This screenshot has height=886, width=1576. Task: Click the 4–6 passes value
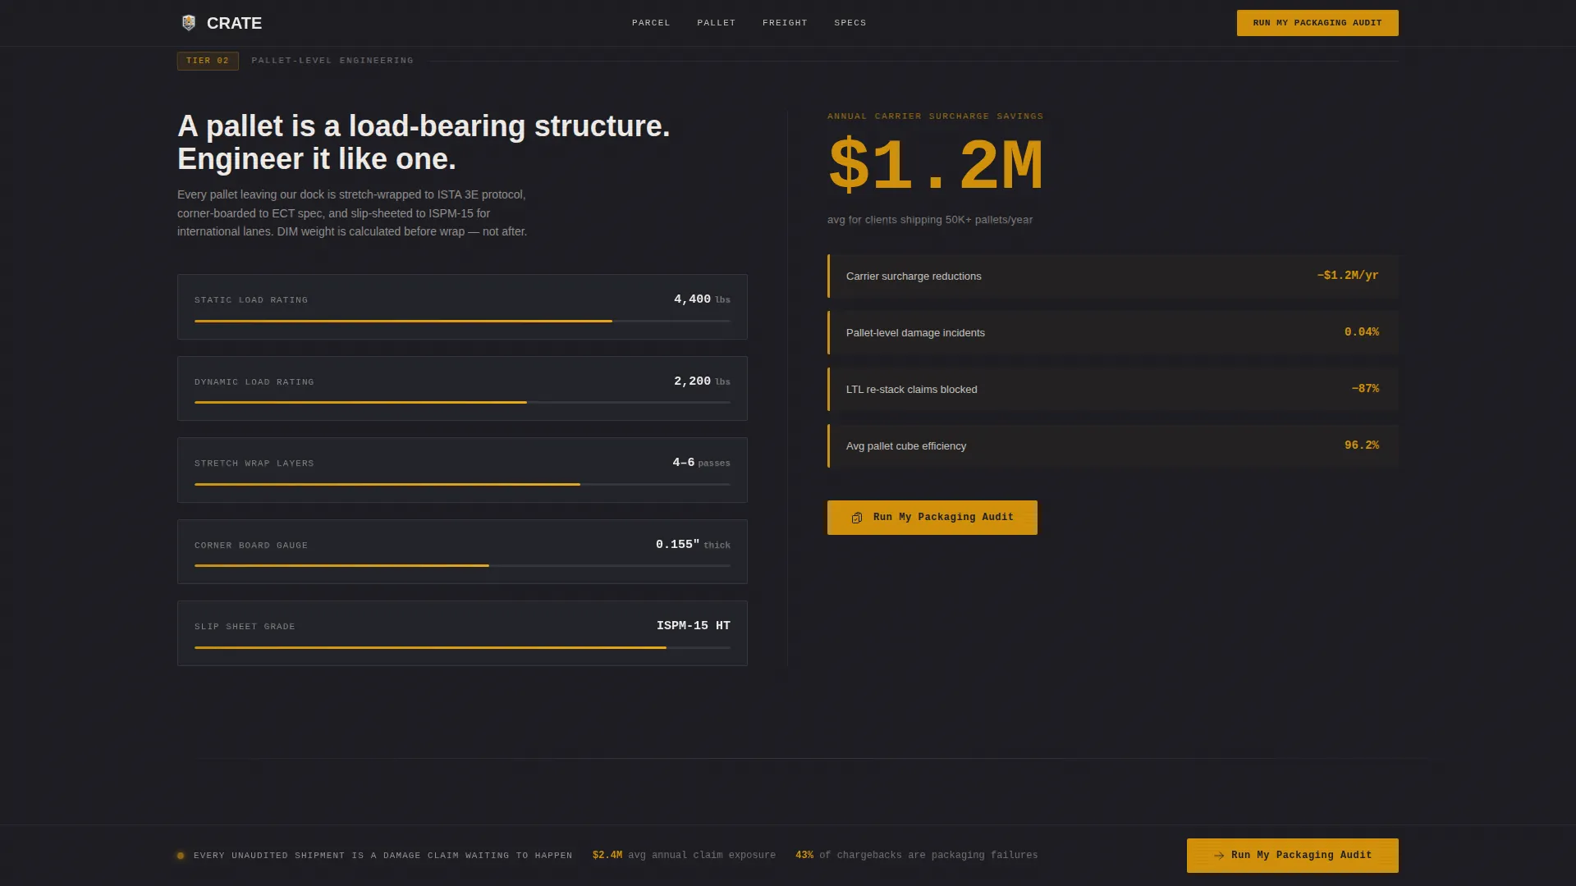coord(701,463)
